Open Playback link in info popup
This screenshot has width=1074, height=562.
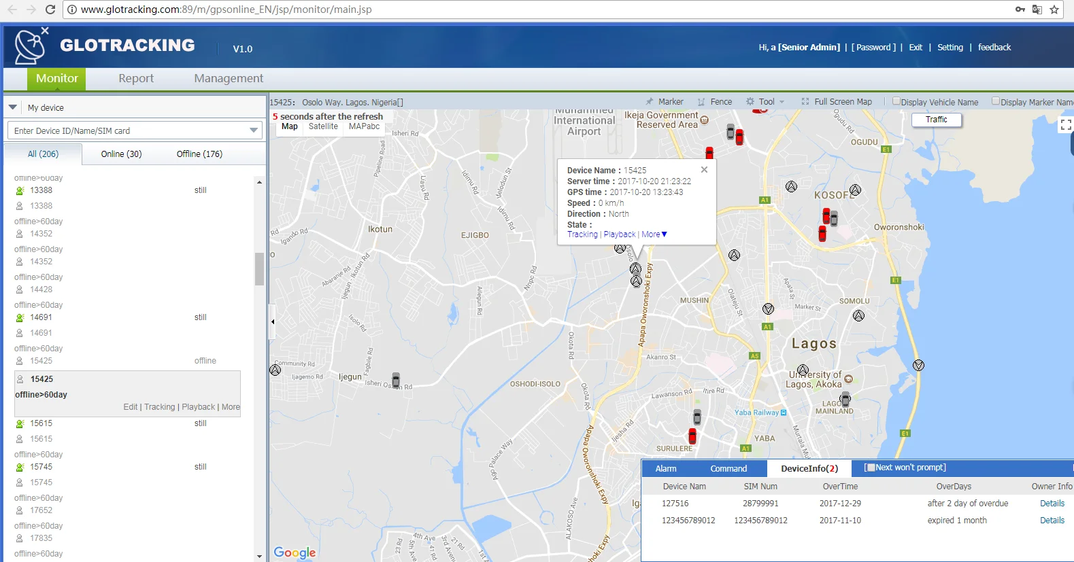click(x=619, y=234)
